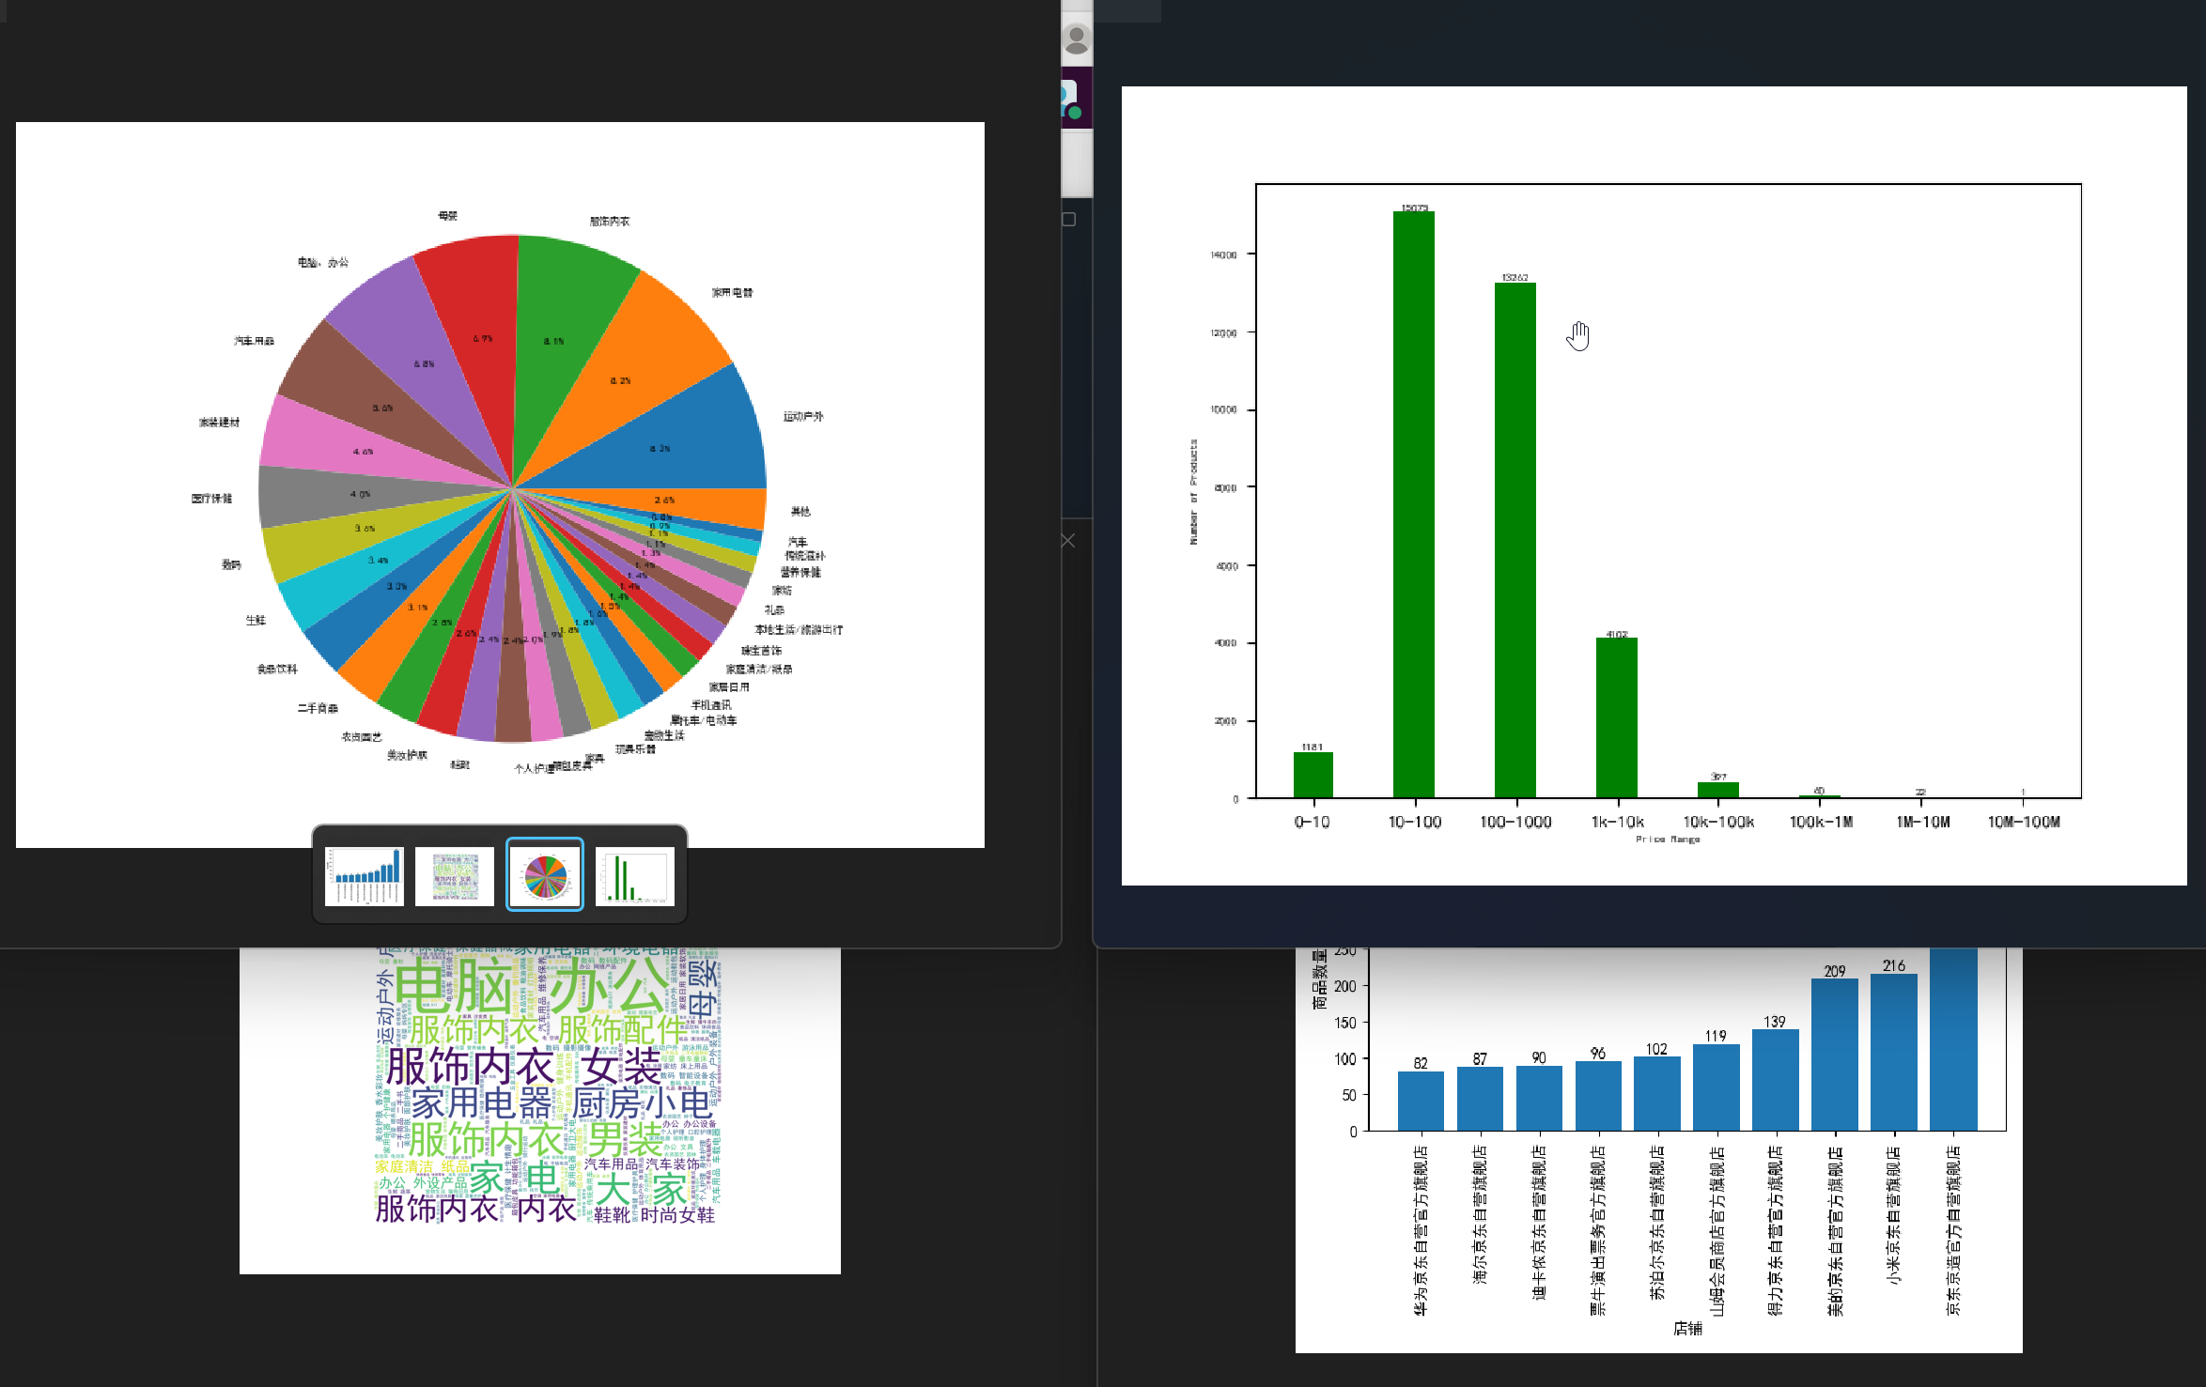Click the 216 bar value label
2206x1387 pixels.
point(1893,965)
